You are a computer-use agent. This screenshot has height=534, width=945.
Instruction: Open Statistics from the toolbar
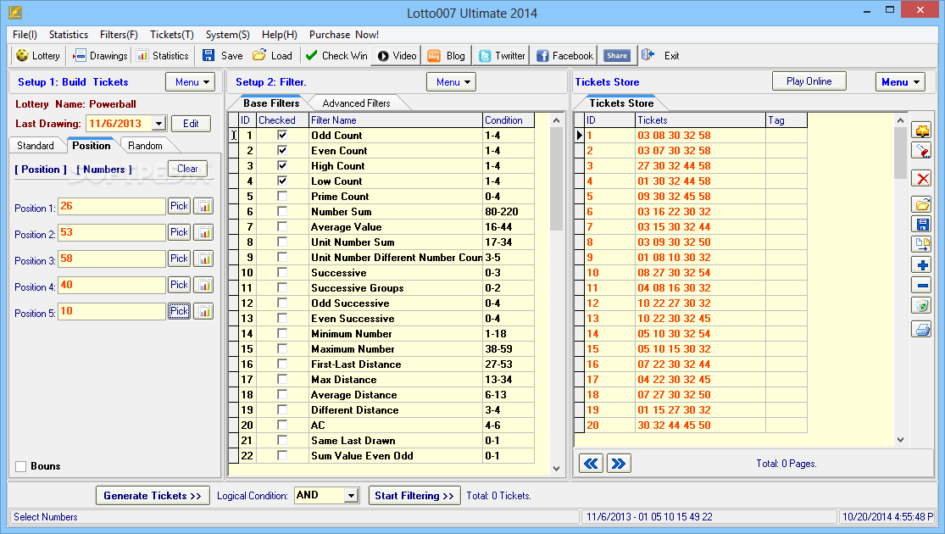162,55
